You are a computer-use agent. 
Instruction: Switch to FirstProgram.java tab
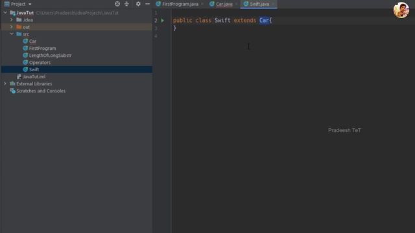[180, 4]
